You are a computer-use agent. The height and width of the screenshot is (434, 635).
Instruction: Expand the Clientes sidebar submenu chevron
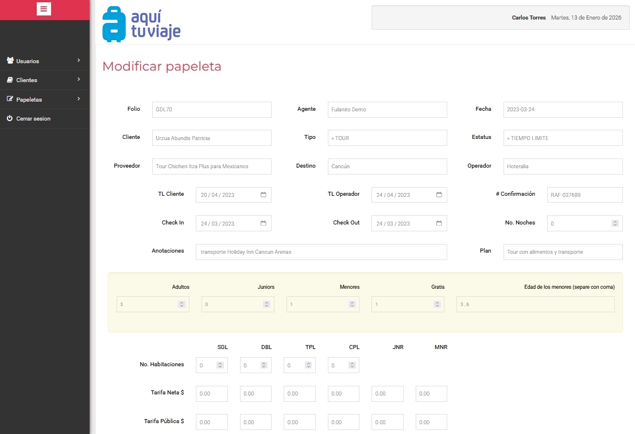point(79,79)
